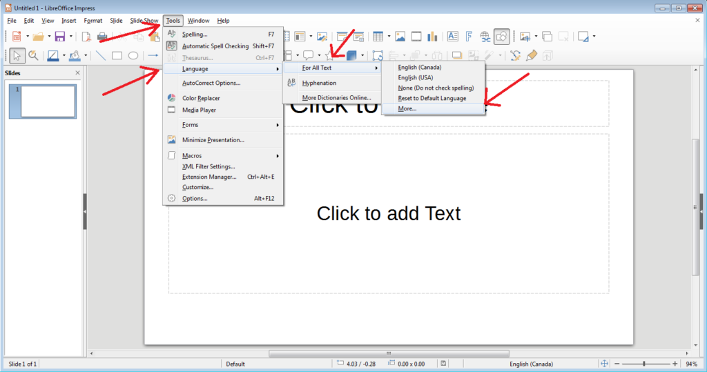Open More... in the language submenu
707x372 pixels.
(407, 109)
